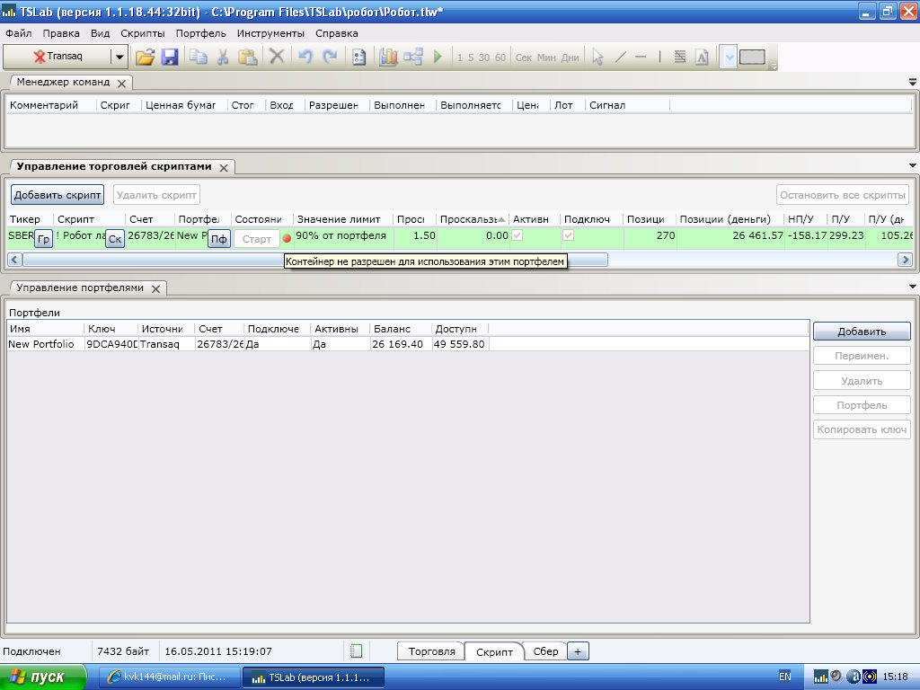This screenshot has height=690, width=920.
Task: Open the Портфель menu
Action: pos(201,33)
